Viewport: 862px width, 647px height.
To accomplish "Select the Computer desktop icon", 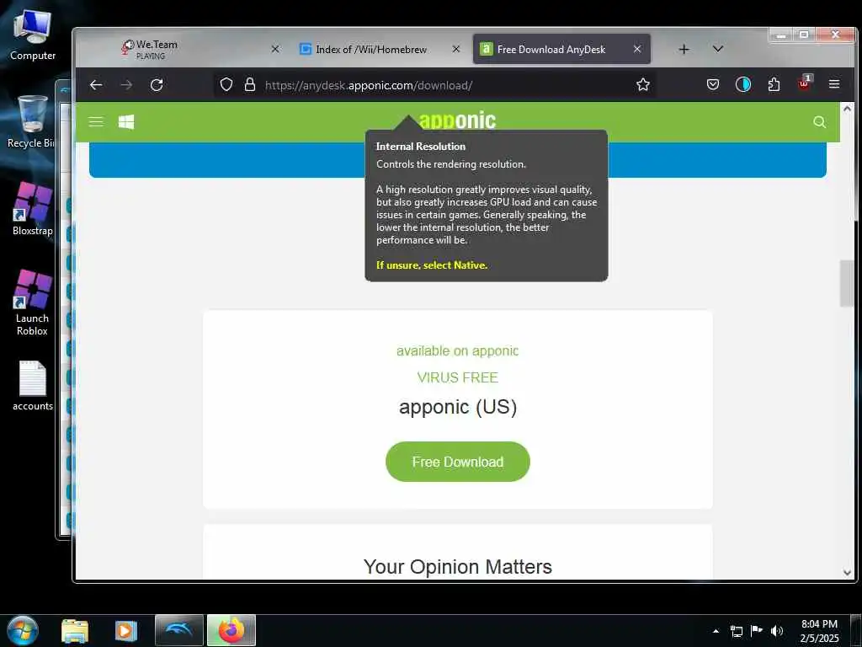I will point(33,35).
